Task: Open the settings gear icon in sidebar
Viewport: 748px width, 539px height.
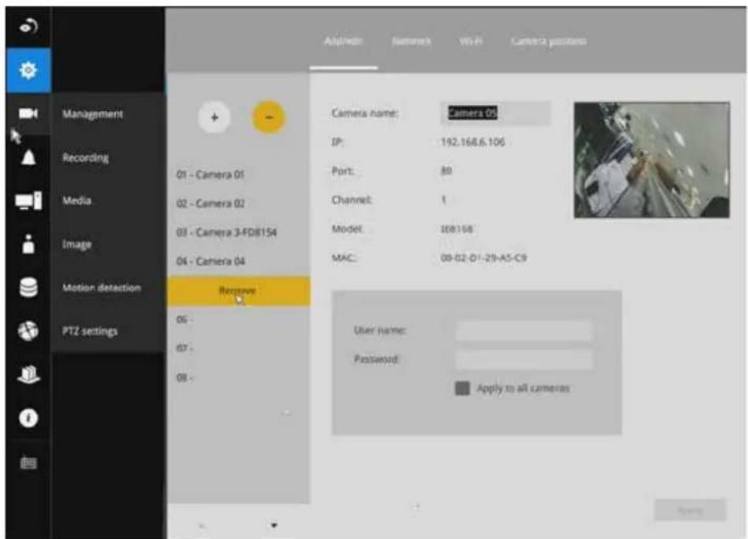Action: [x=28, y=71]
